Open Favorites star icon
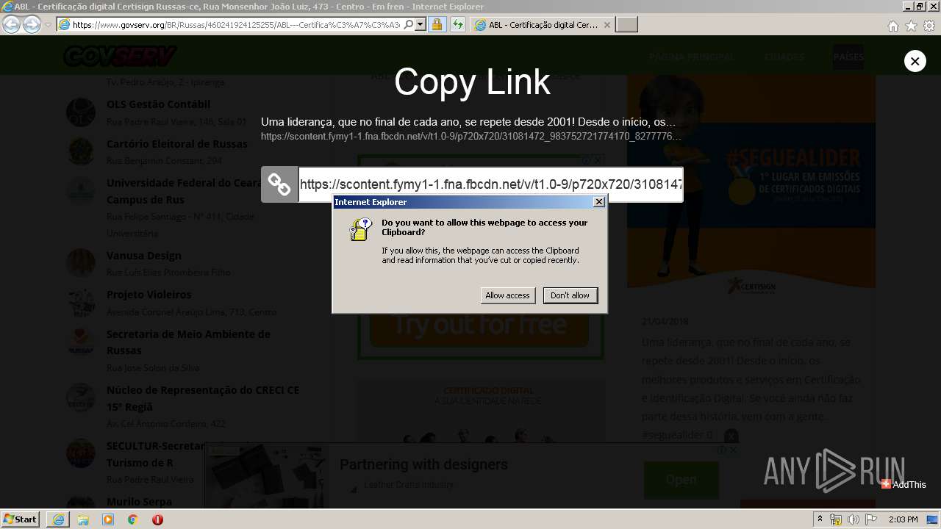Viewport: 941px width, 529px height. pos(911,26)
